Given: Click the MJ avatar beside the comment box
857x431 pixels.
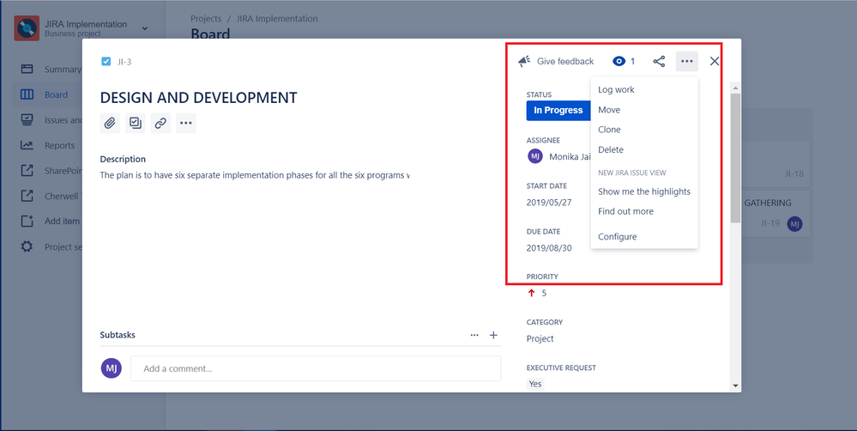Looking at the screenshot, I should click(112, 368).
